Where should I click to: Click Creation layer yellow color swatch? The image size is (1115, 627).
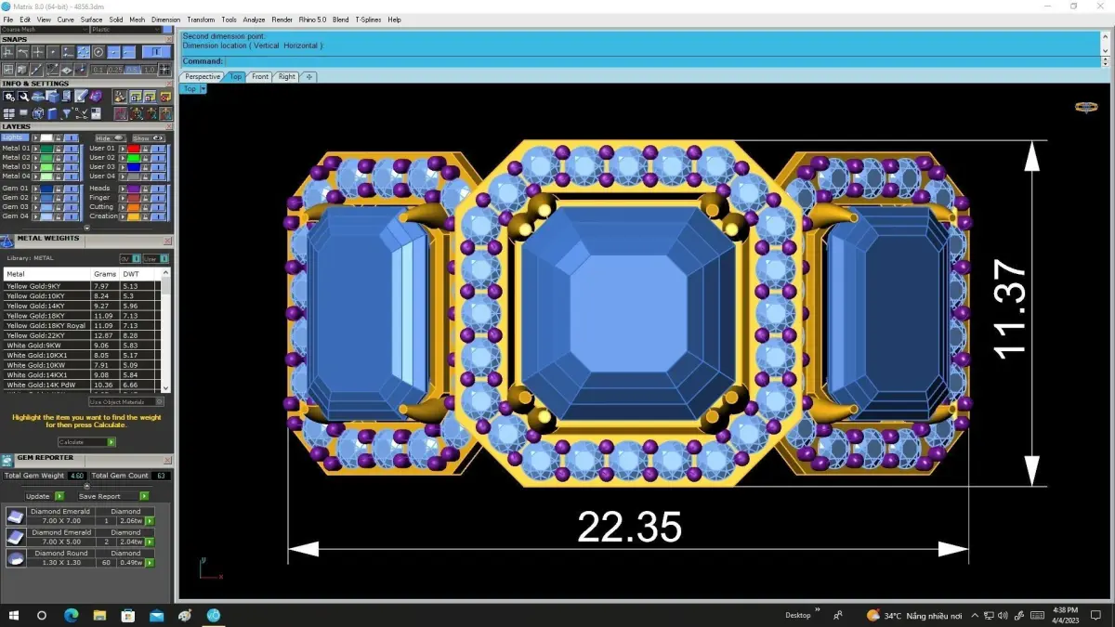click(134, 216)
